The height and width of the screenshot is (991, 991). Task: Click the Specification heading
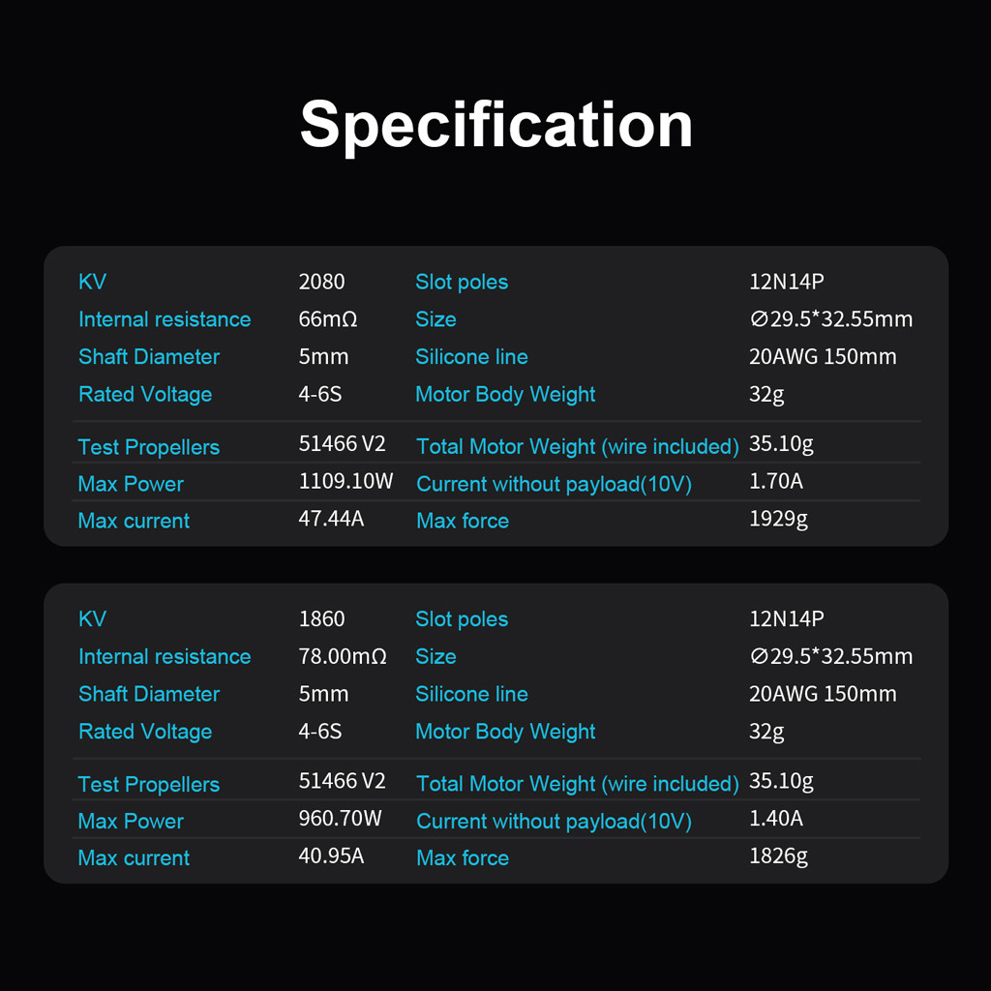[x=496, y=125]
